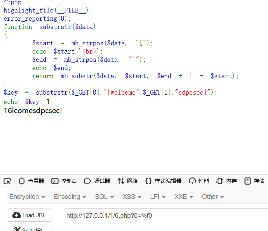
Task: Click the highlight_file(__FILE__) code line
Action: point(48,10)
